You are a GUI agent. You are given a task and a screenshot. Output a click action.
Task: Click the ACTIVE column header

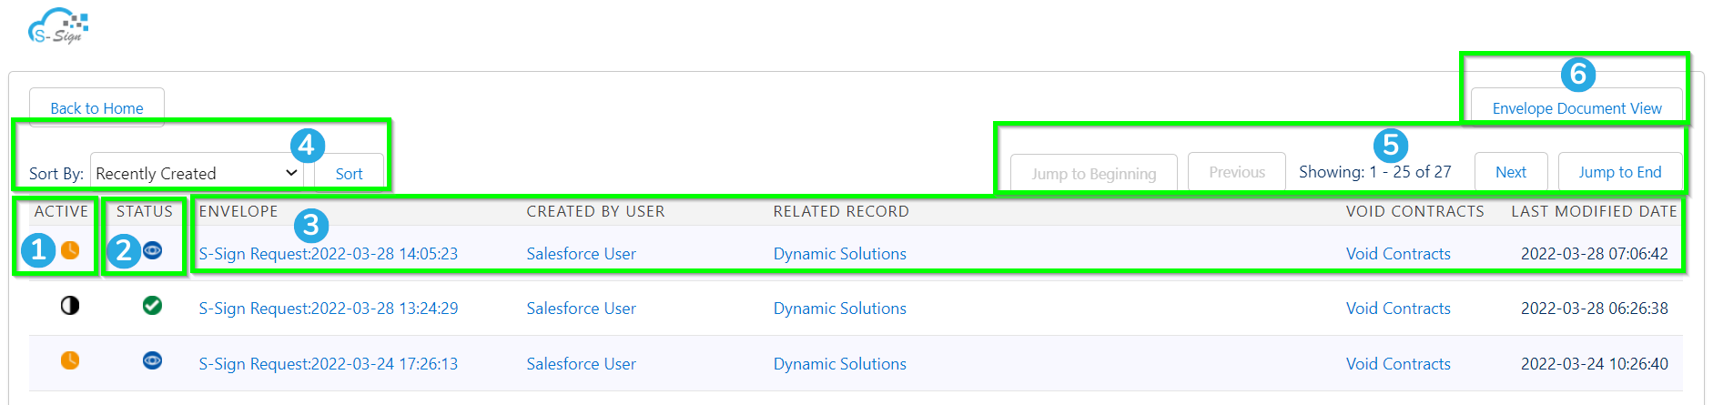(61, 211)
